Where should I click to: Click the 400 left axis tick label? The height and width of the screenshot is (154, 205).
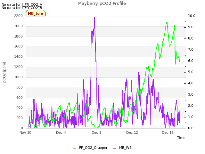[x=20, y=108]
